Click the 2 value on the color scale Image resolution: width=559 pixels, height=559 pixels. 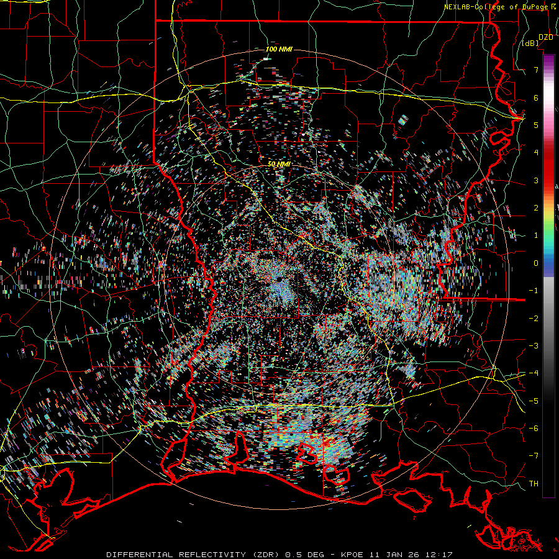click(536, 208)
